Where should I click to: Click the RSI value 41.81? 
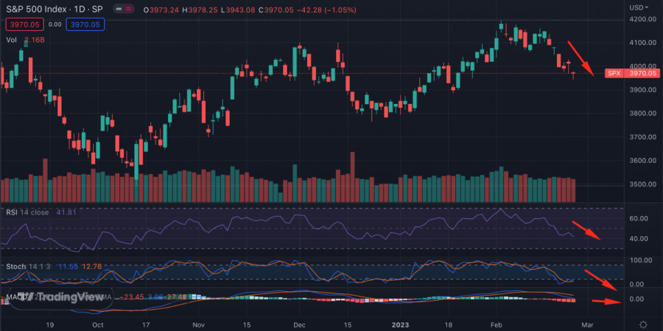click(66, 212)
